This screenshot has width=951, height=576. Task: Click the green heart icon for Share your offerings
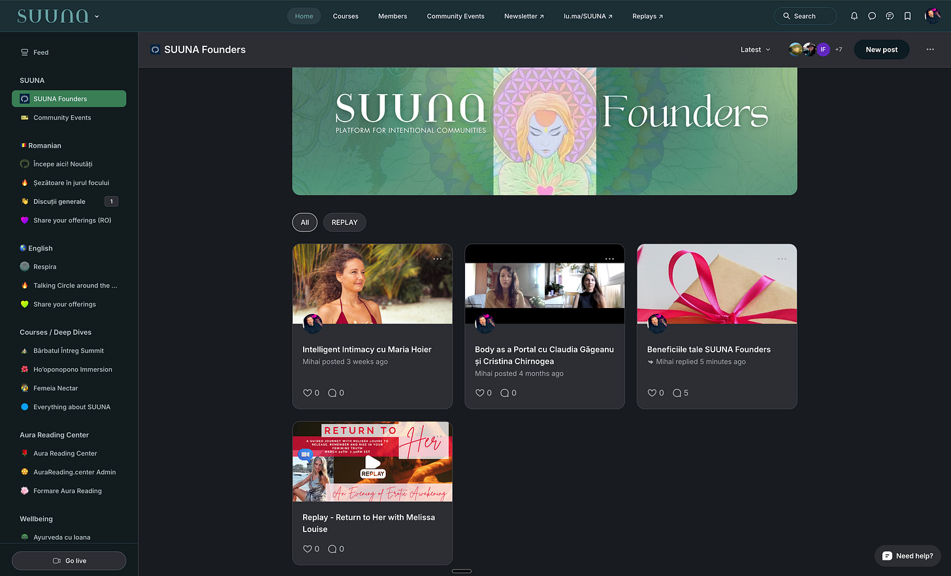coord(25,304)
